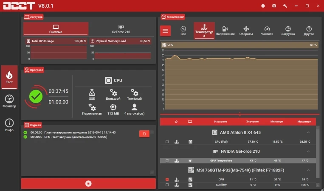This screenshot has height=191, width=324.
Task: Show all sensors with Все tab
Action: point(183,31)
